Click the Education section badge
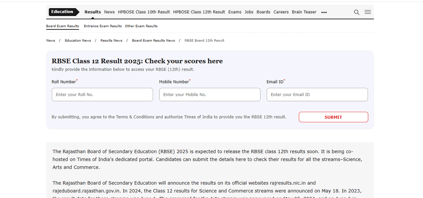Screen dimensions: 423x198 click(x=64, y=12)
